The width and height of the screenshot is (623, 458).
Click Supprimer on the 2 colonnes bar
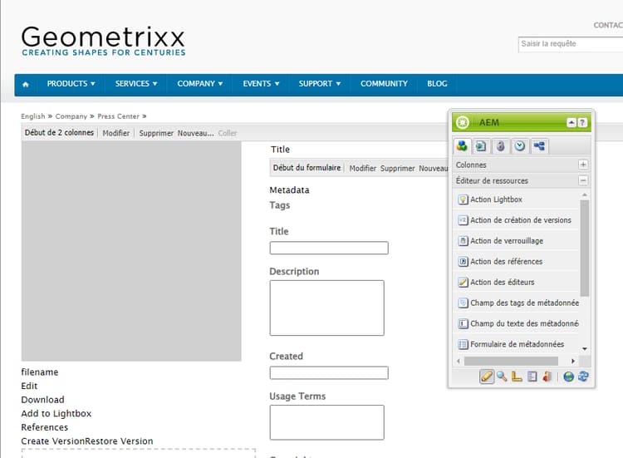point(156,133)
